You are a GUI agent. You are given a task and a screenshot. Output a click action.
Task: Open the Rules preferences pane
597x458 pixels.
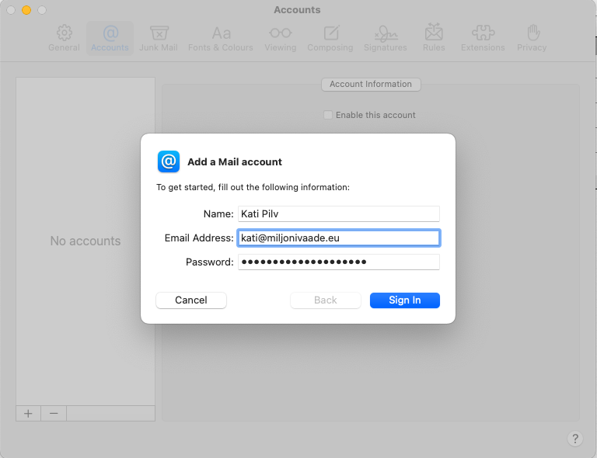pos(434,38)
